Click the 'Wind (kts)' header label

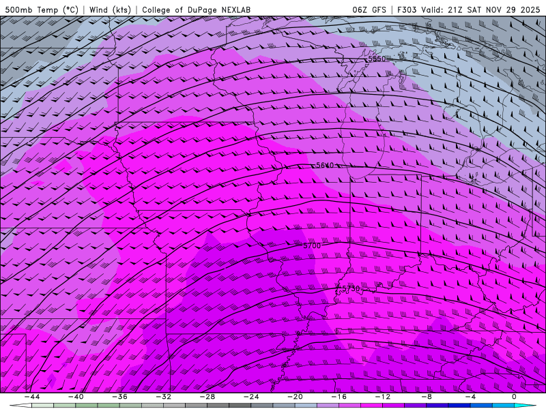click(110, 10)
